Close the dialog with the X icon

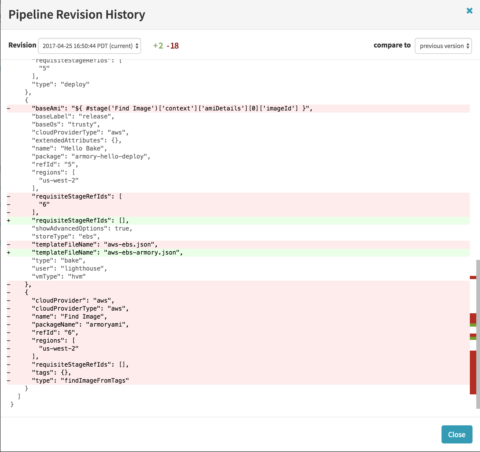click(469, 11)
